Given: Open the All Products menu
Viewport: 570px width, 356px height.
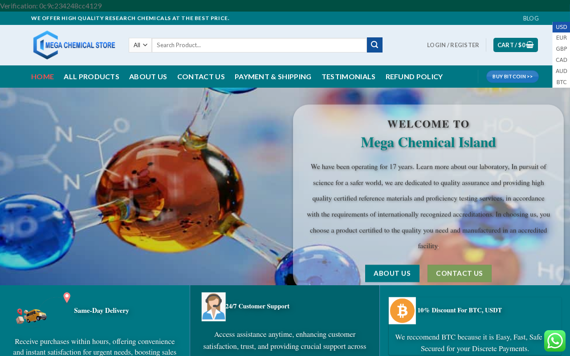Looking at the screenshot, I should pos(91,77).
